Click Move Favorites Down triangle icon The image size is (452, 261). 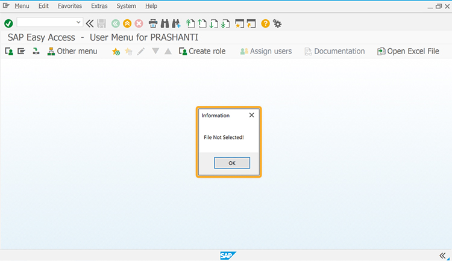pos(155,51)
